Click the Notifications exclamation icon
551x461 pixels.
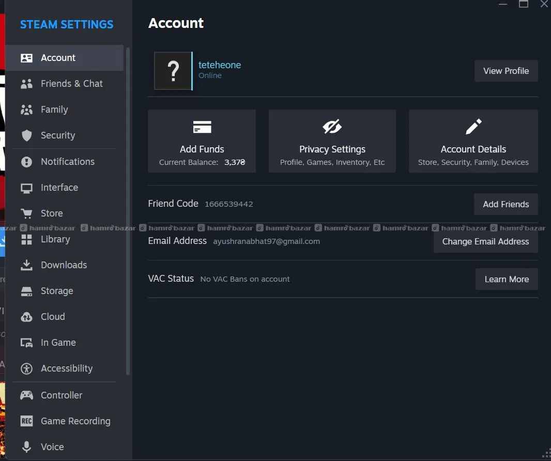[26, 162]
